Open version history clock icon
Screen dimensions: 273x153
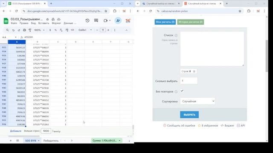(87, 20)
